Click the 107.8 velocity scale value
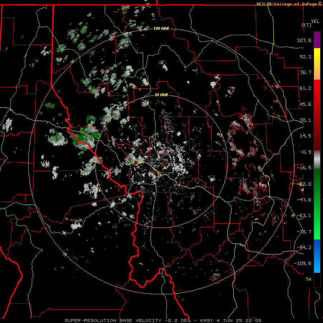Image resolution: width=323 pixels, height=323 pixels. (x=304, y=40)
